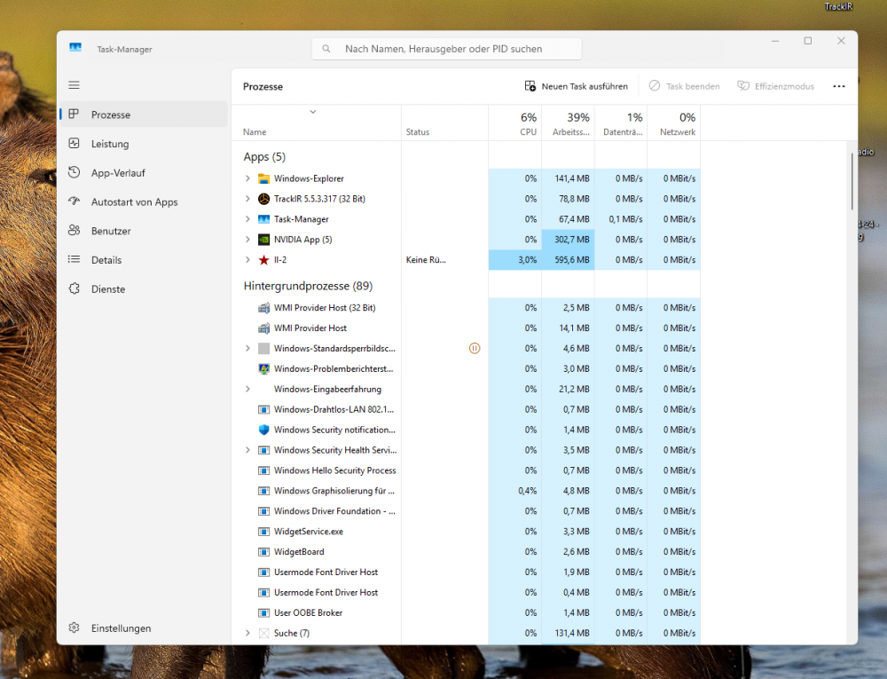887x679 pixels.
Task: Select the Details list icon
Action: click(75, 259)
